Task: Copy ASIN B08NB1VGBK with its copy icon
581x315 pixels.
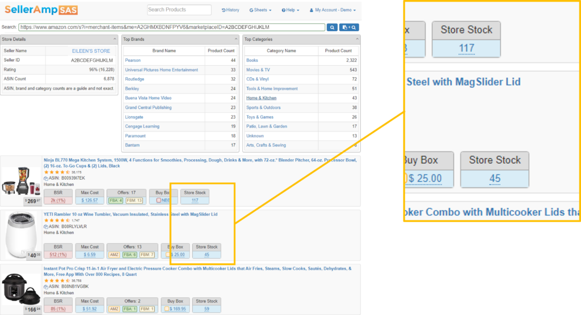Action: coord(46,287)
